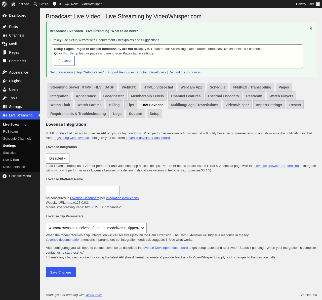Image resolution: width=322 pixels, height=300 pixels.
Task: Follow the WordPress footer link
Action: (x=94, y=295)
